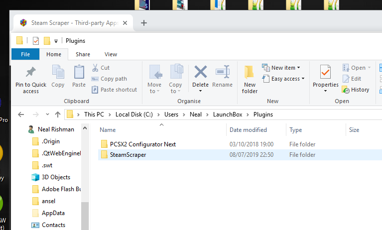The image size is (382, 230).
Task: Go up one folder level
Action: pos(57,115)
